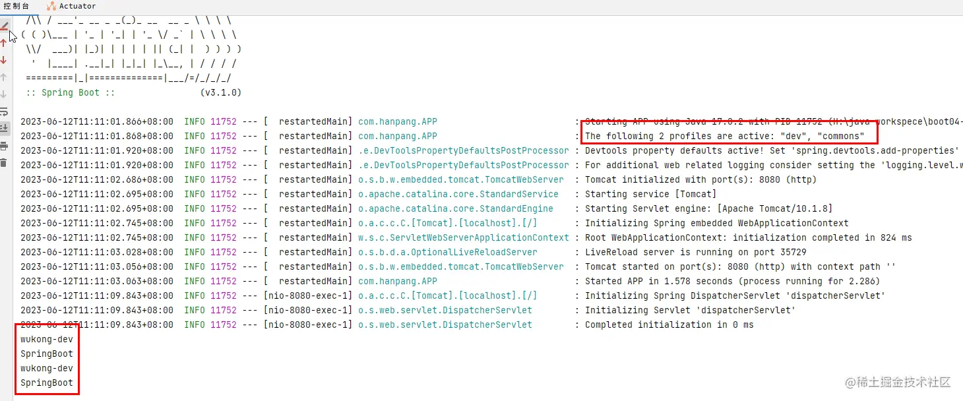This screenshot has width=963, height=401.
Task: Click 'Completed initialization in 0 ms' message
Action: (x=669, y=324)
